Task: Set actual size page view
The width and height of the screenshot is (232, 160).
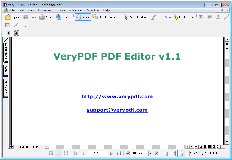Action: 166,153
